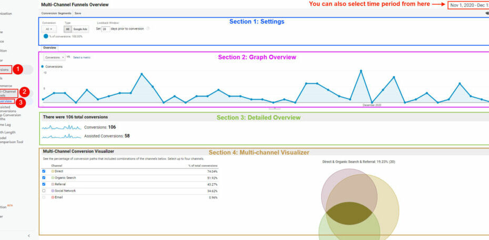Click the 74.04% value for Direct
489x240 pixels.
click(x=213, y=172)
